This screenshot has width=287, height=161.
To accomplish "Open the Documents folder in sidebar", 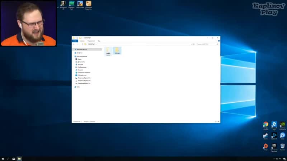I will coord(80,62).
